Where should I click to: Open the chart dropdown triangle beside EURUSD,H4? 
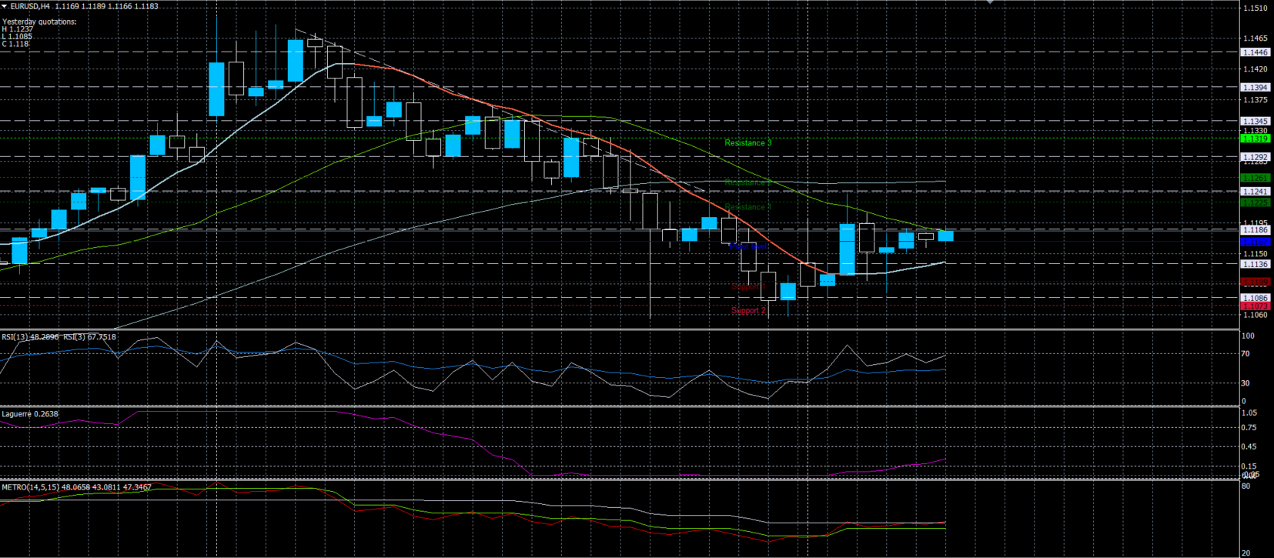(x=5, y=6)
